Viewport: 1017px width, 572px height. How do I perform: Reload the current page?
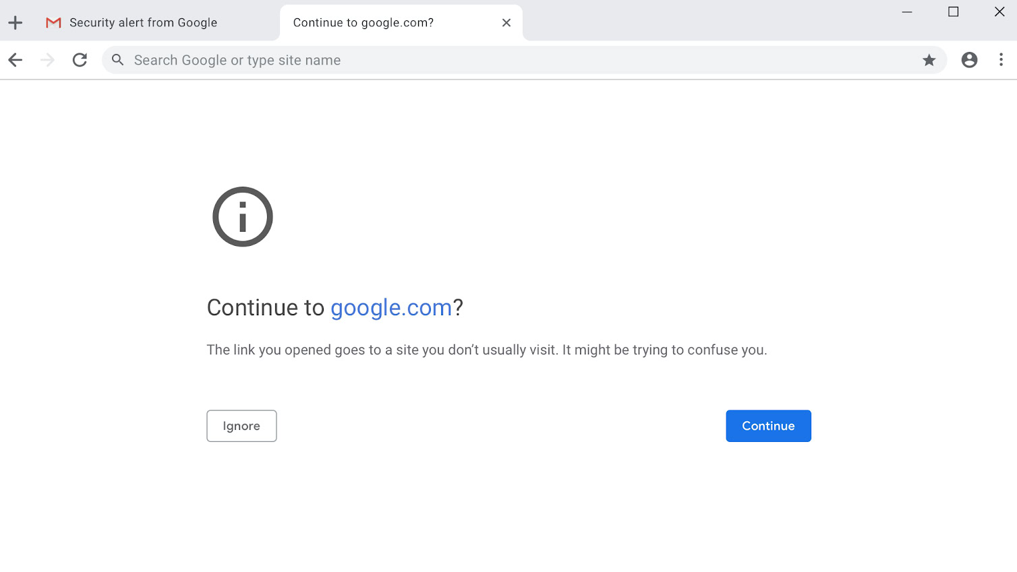tap(80, 60)
